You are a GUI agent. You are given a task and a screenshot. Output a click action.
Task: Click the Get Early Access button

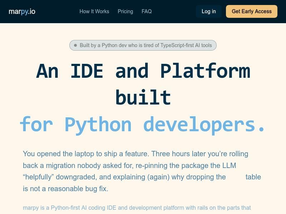(x=252, y=11)
